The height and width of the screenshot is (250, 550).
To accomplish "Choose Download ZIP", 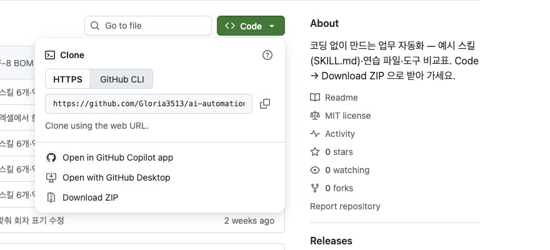I will pyautogui.click(x=91, y=197).
